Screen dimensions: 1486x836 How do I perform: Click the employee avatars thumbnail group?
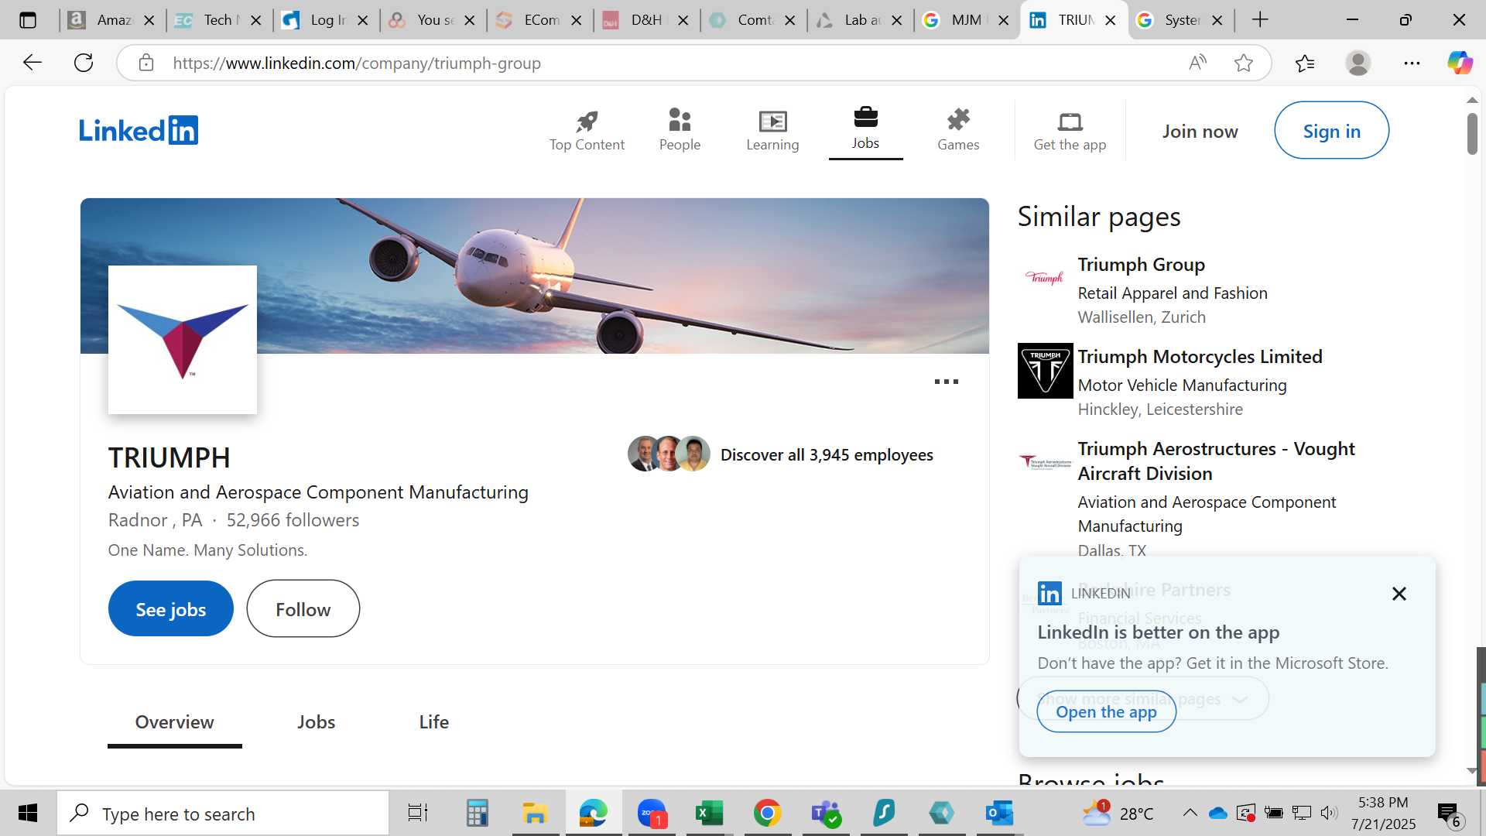[669, 454]
